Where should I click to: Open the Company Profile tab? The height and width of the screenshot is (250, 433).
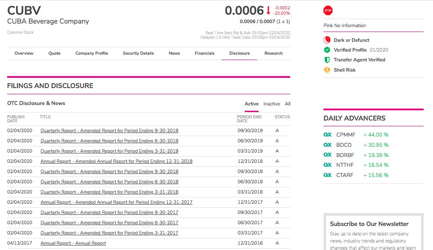point(92,53)
